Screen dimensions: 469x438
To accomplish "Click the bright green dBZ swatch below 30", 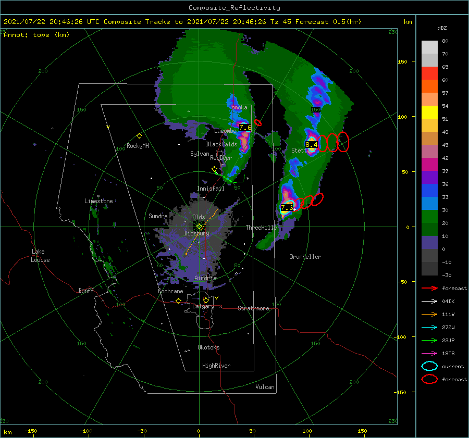I will click(x=429, y=217).
